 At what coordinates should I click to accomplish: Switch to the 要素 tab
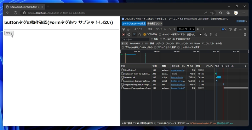point(150,29)
